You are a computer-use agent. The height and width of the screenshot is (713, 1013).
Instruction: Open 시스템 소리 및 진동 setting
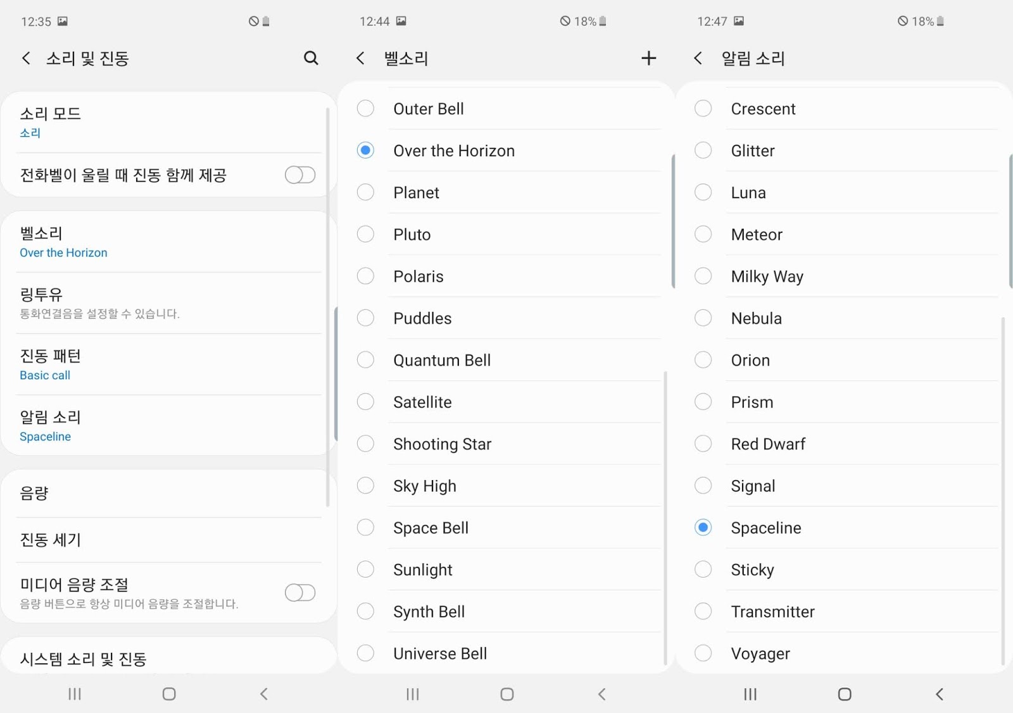(168, 657)
